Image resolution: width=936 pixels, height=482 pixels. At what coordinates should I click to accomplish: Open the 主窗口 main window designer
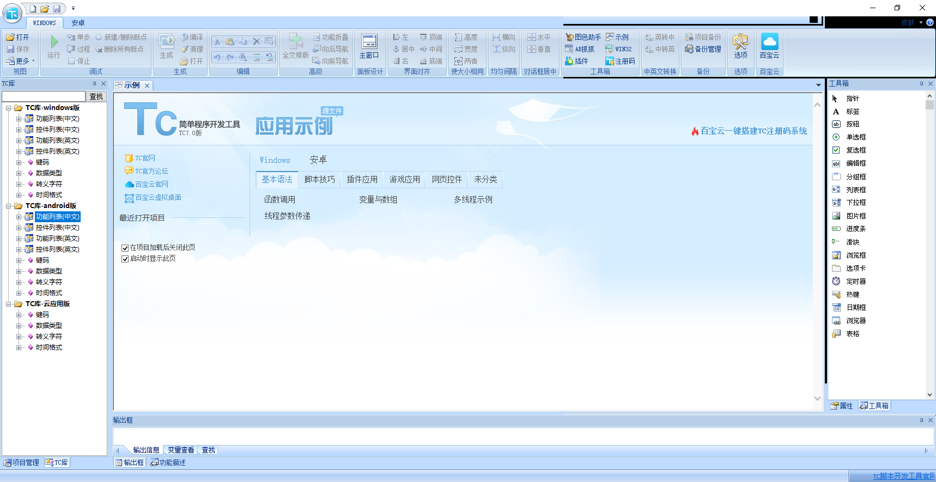[x=369, y=46]
